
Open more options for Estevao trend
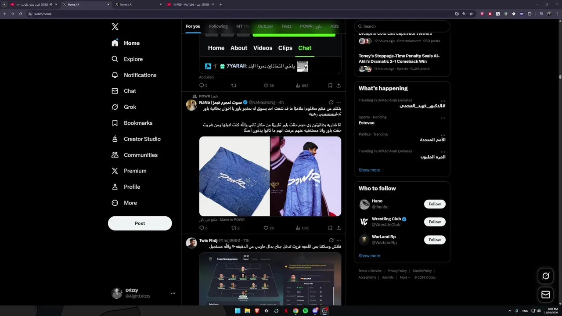[443, 118]
